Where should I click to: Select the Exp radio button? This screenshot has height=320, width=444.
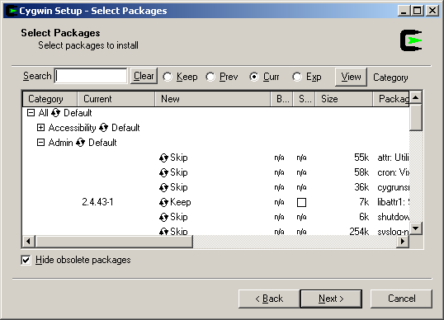click(x=297, y=77)
